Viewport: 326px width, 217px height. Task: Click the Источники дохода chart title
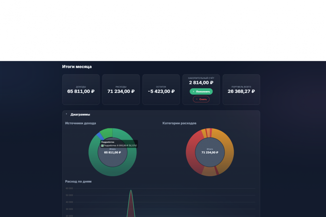click(x=80, y=123)
